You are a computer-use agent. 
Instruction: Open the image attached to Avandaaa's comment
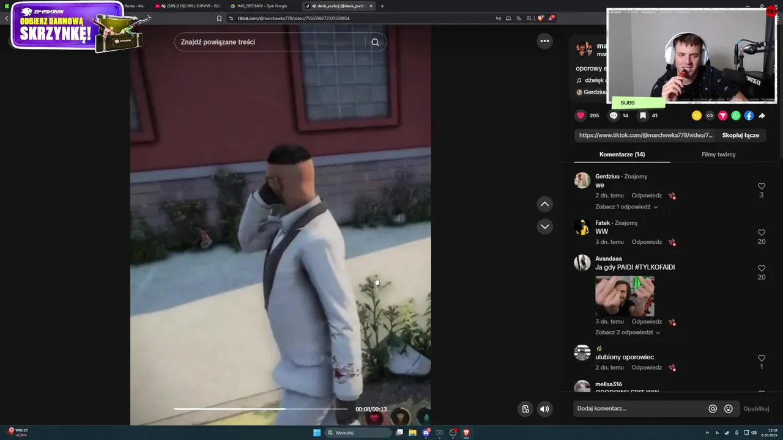(x=625, y=296)
